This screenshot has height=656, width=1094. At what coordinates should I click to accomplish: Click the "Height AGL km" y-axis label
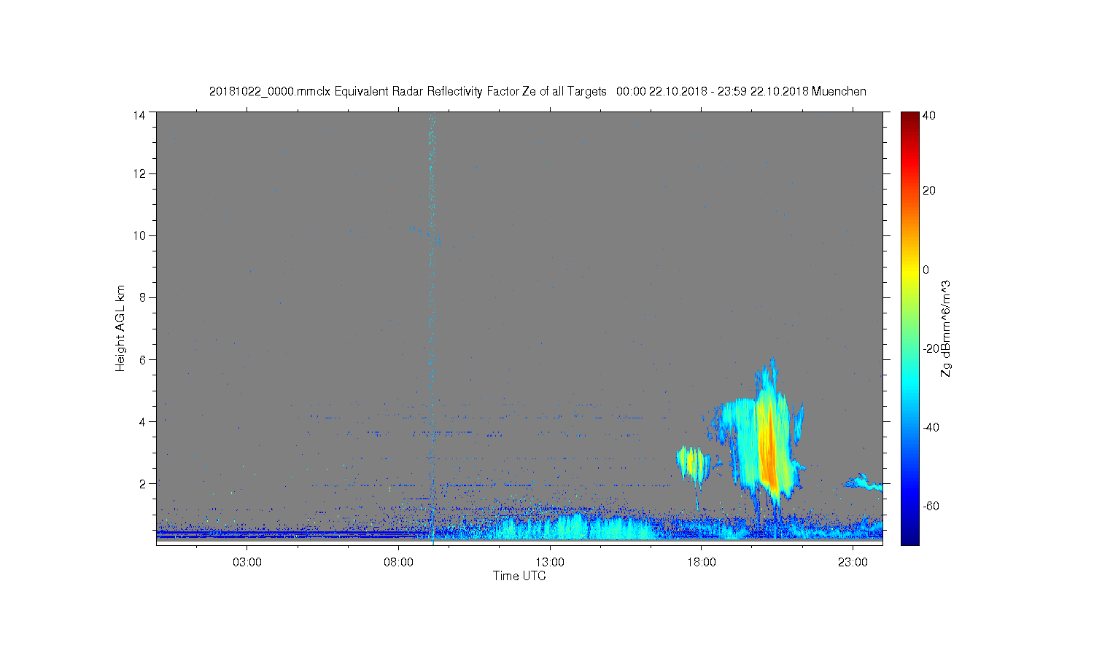coord(120,328)
